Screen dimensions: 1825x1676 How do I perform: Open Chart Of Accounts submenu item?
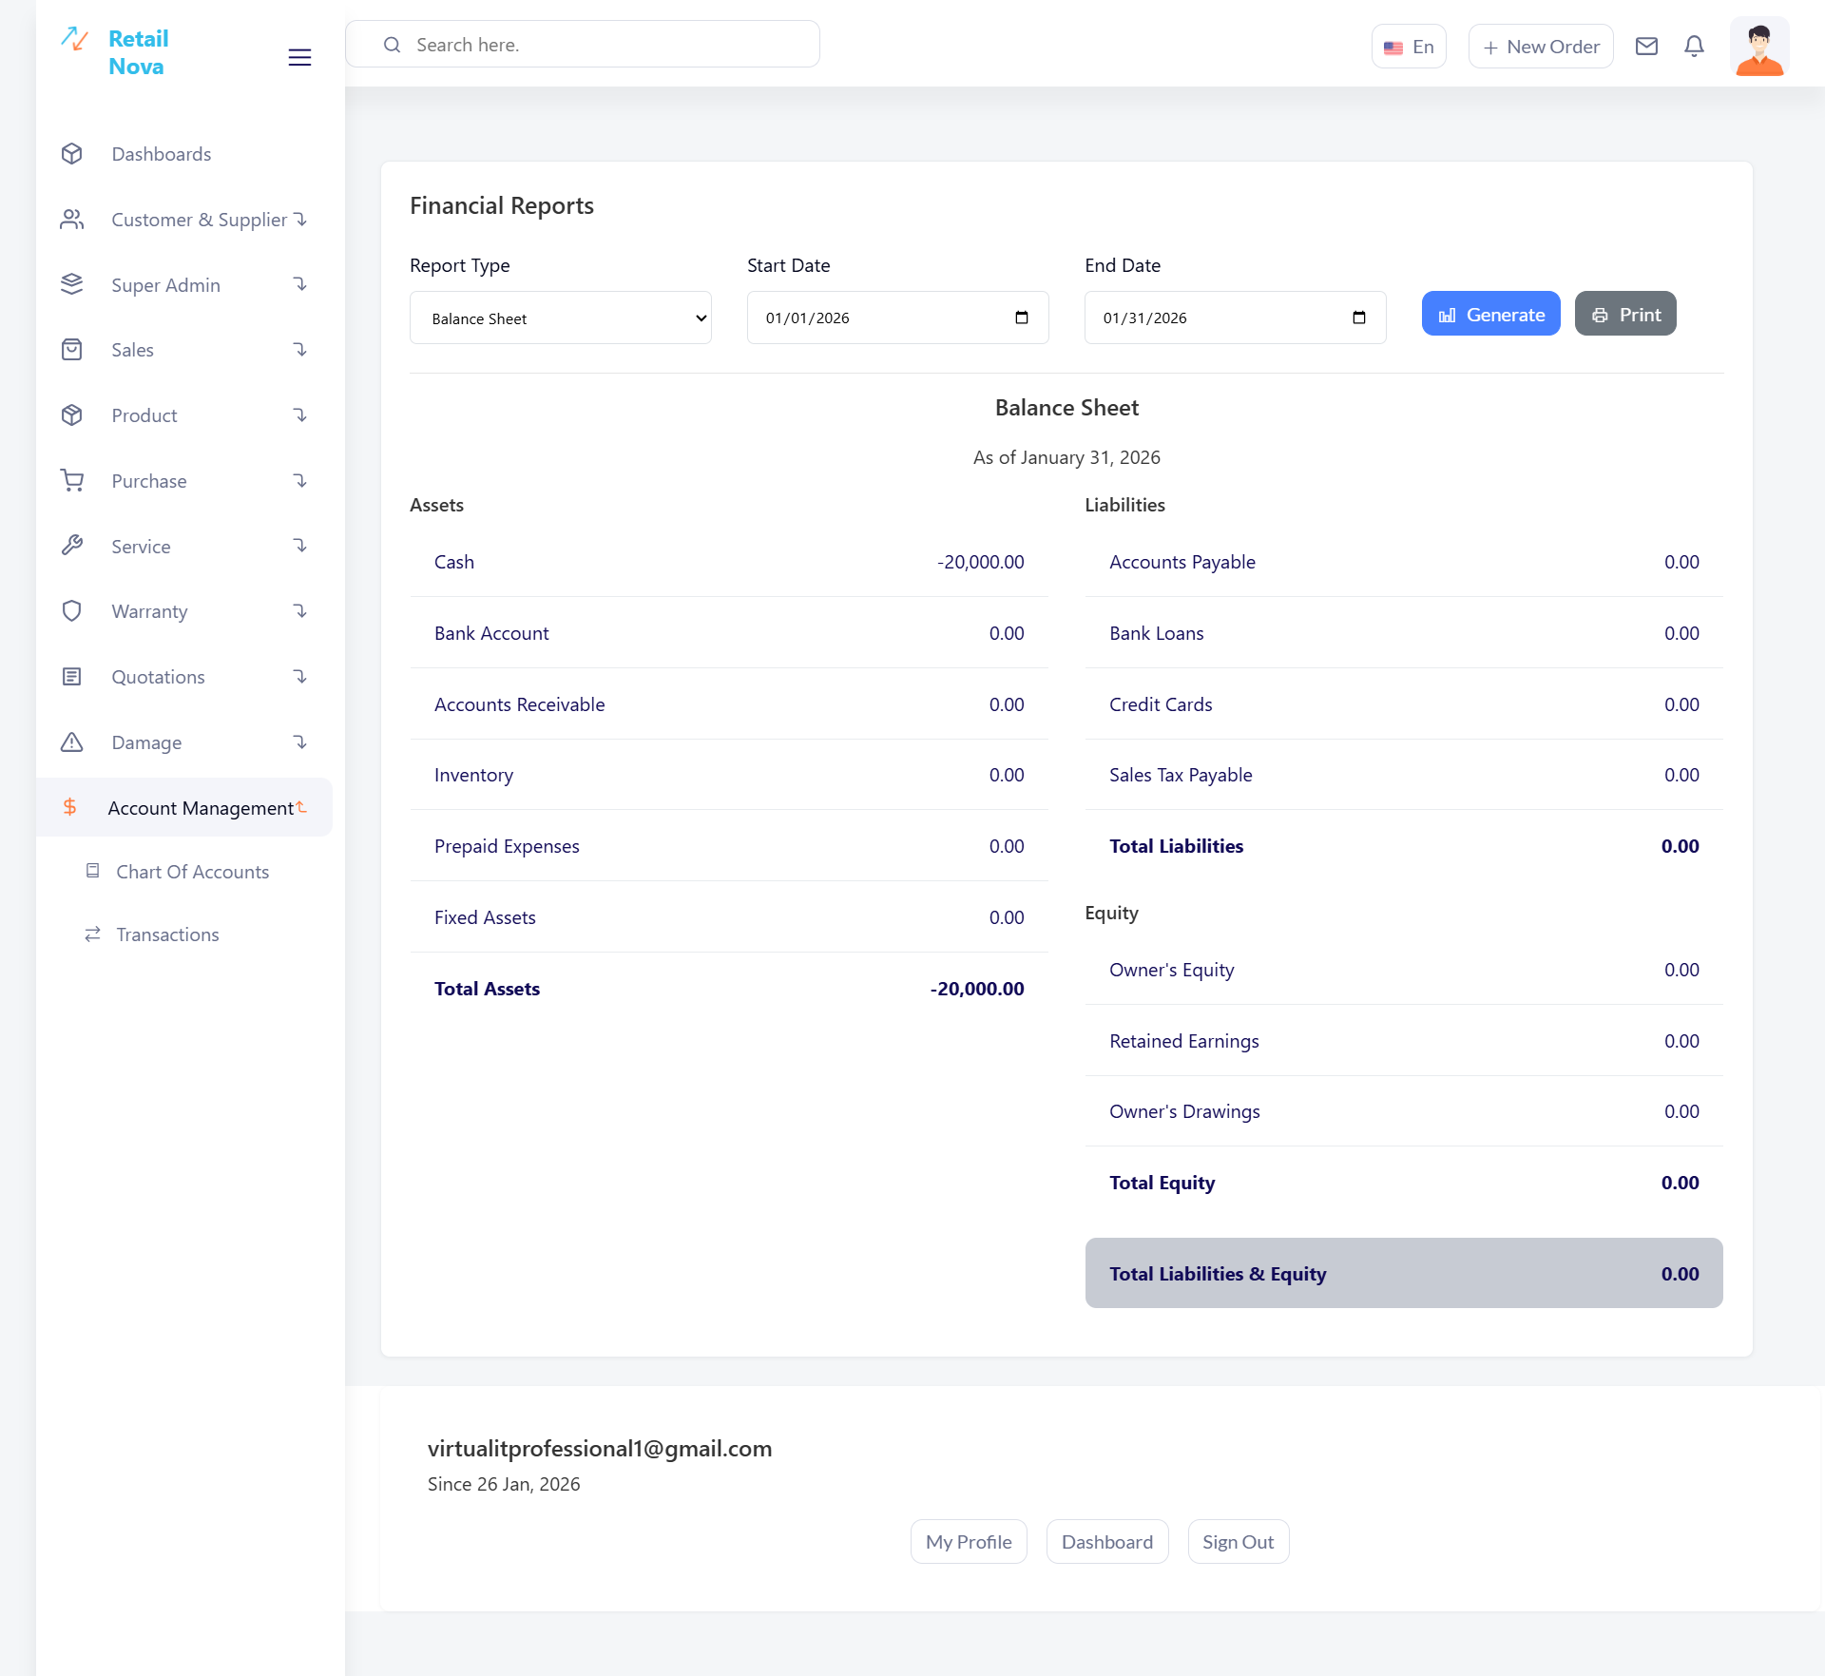pyautogui.click(x=192, y=872)
